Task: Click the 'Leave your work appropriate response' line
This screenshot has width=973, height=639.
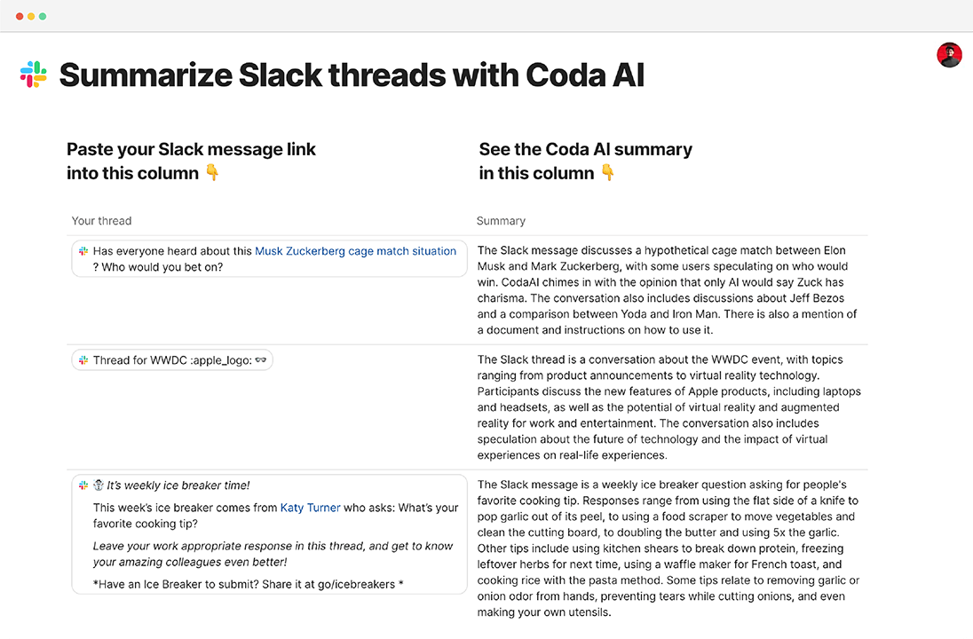Action: 273,554
